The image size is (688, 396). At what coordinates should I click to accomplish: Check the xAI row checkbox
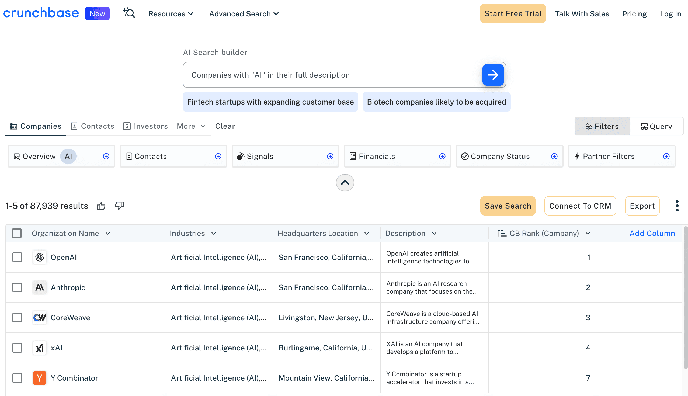coord(17,348)
